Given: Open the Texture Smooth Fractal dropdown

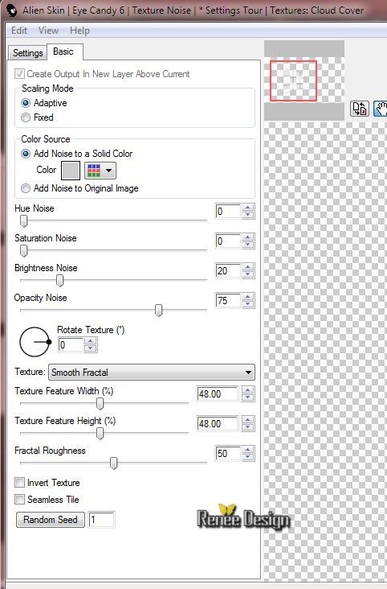Looking at the screenshot, I should (152, 373).
